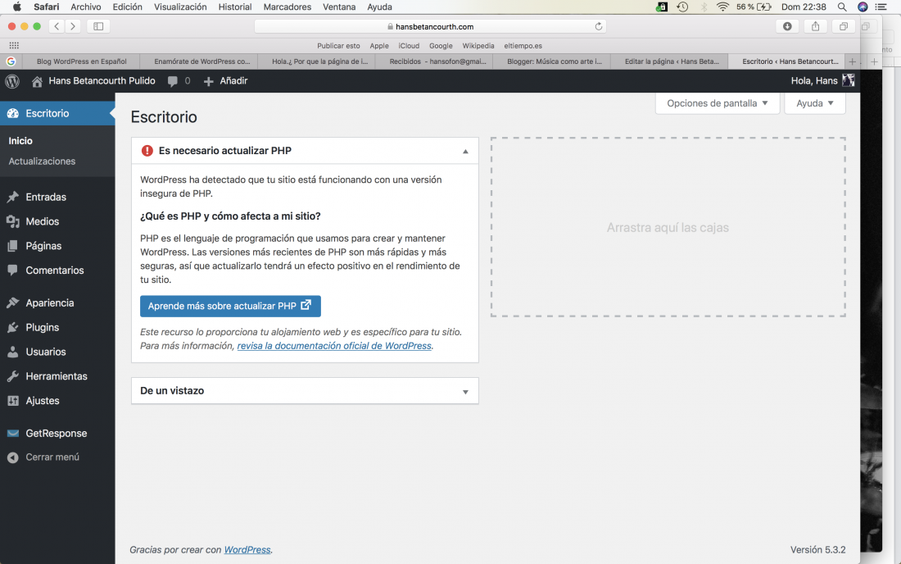Viewport: 901px width, 564px height.
Task: Open Actualizaciones submenu link
Action: pos(42,161)
